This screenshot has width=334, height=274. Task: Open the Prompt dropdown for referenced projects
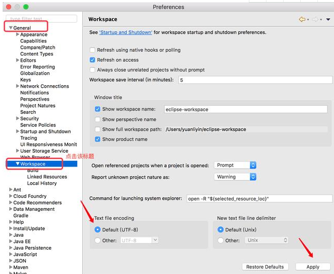235,165
